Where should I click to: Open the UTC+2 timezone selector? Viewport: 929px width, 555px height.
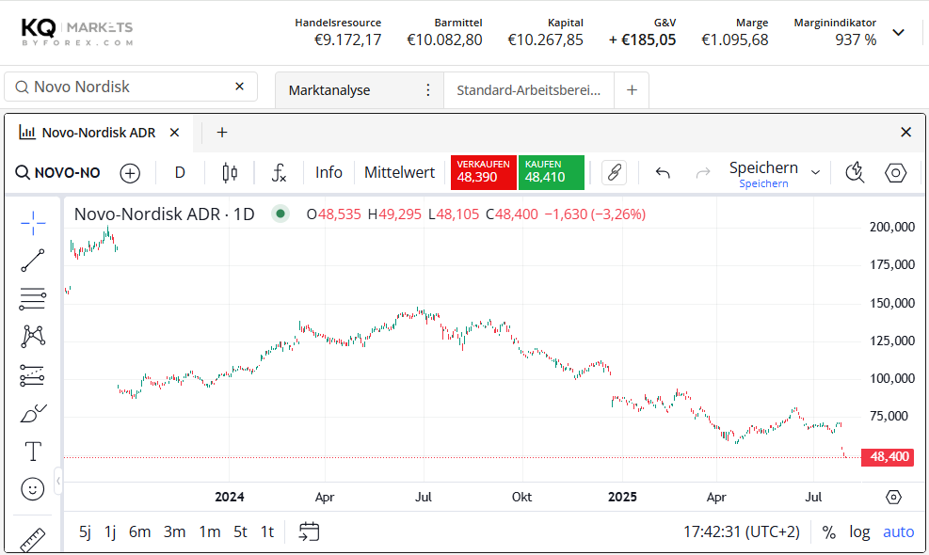(x=741, y=531)
